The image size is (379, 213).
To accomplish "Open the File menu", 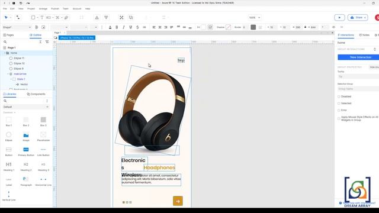I will [5, 9].
